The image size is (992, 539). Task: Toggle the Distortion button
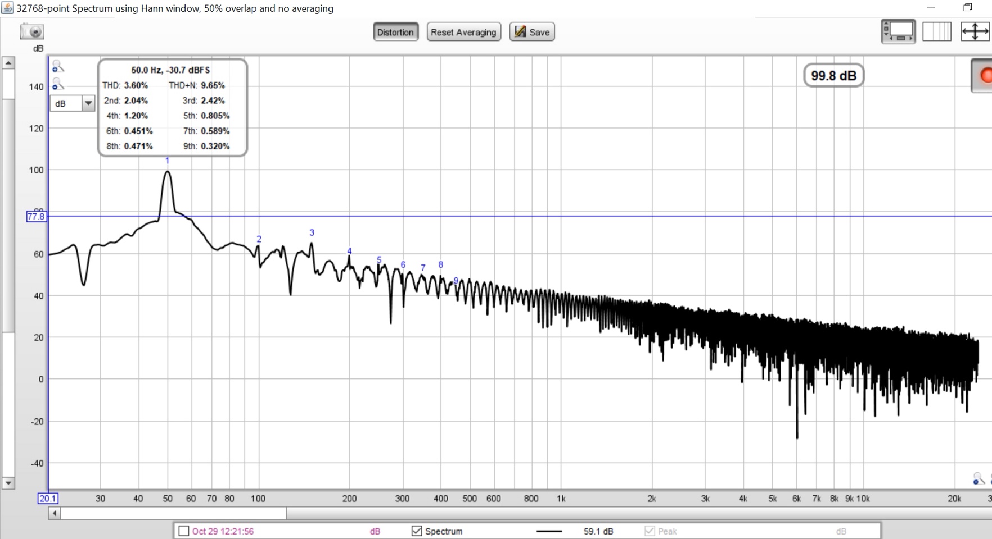tap(395, 32)
